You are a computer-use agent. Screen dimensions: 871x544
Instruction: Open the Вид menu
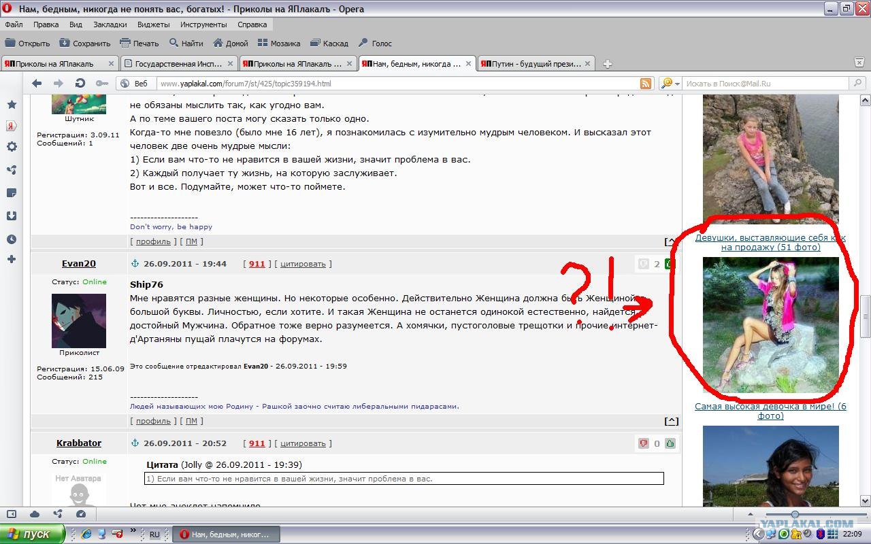pos(76,24)
